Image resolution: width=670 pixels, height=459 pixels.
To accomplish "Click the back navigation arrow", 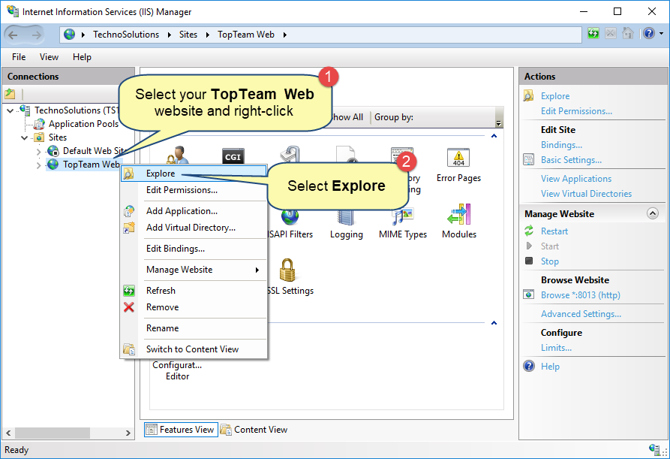I will [x=14, y=35].
